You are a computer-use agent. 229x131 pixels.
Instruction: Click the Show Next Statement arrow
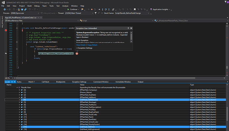click(x=99, y=10)
